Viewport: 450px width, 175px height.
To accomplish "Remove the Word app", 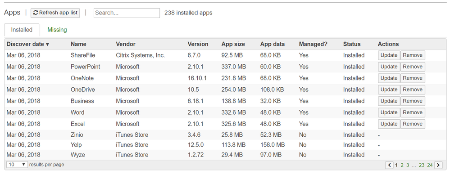I will tap(413, 112).
